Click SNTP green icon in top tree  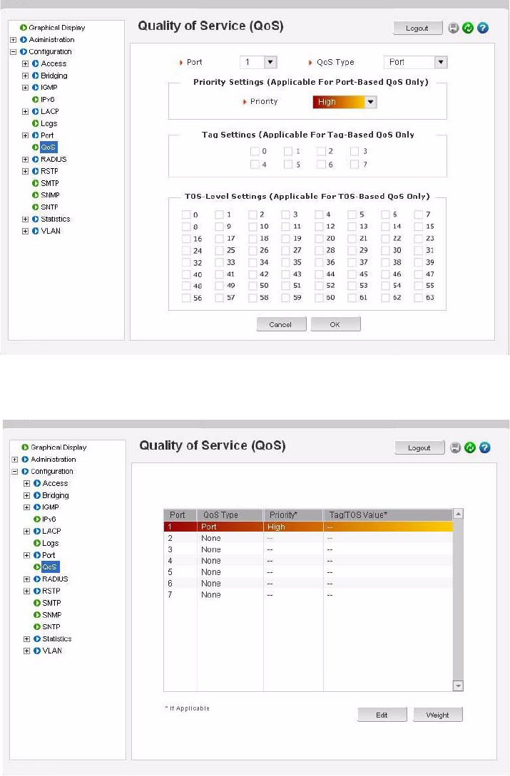(x=35, y=207)
